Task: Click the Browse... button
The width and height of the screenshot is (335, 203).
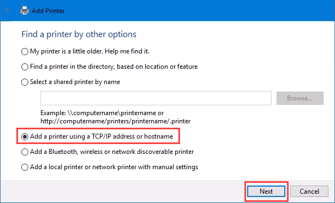Action: point(300,98)
